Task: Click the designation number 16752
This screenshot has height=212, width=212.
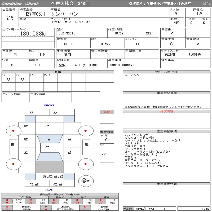Action: point(119,33)
